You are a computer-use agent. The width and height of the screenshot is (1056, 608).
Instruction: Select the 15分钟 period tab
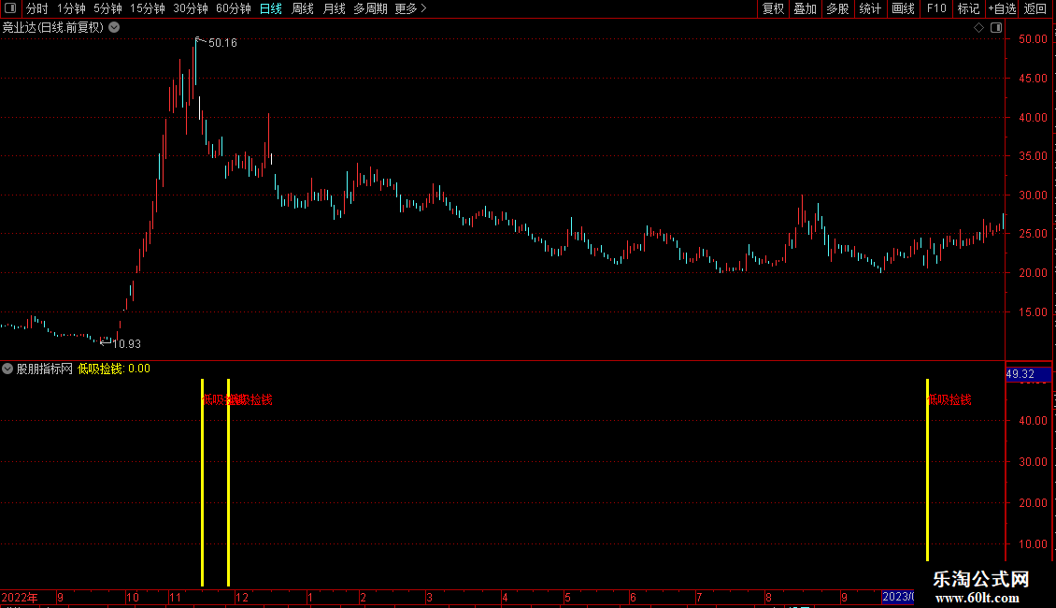coord(148,8)
